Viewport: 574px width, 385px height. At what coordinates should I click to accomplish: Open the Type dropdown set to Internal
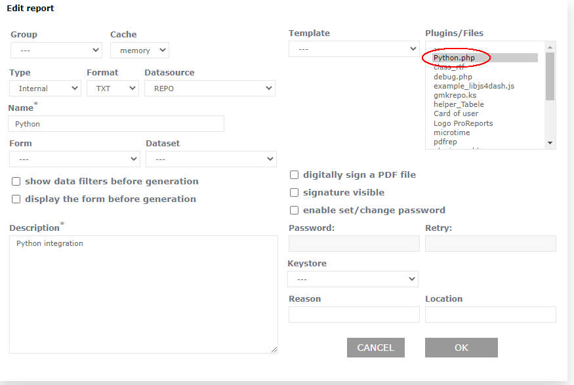point(45,89)
